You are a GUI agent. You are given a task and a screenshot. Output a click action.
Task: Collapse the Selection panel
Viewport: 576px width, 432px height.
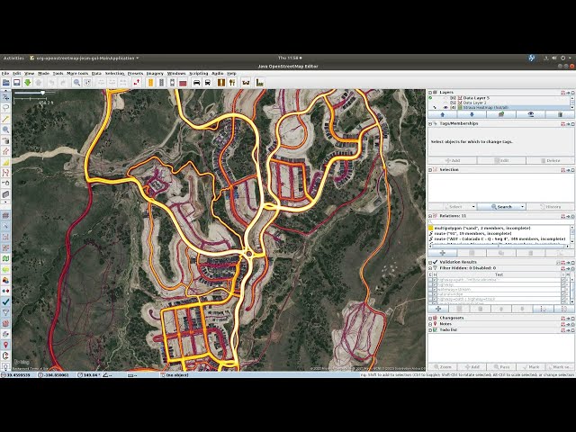coord(430,170)
